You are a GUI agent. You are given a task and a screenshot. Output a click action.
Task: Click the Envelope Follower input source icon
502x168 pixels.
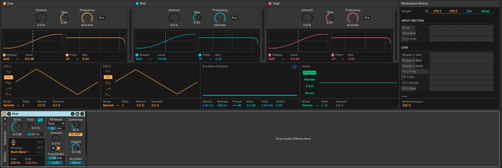click(295, 67)
